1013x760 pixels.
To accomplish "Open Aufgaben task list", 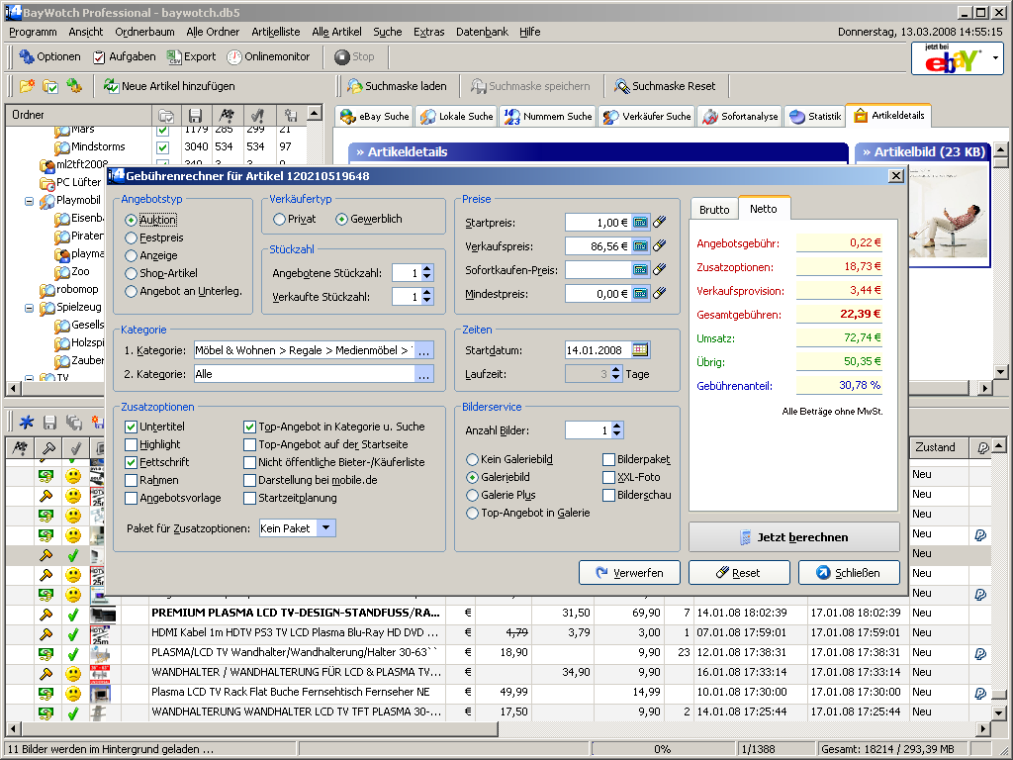I will [124, 56].
